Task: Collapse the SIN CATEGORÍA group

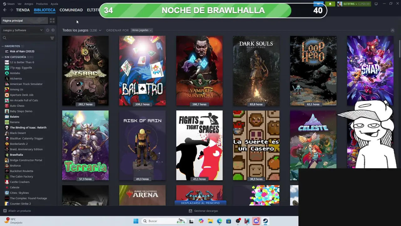Action: click(3, 57)
